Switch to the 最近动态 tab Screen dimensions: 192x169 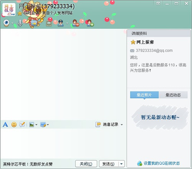coord(173,95)
